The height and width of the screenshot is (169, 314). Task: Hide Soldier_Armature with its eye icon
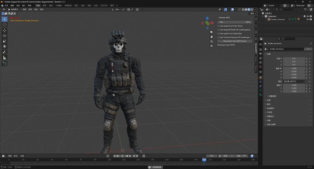click(x=308, y=19)
